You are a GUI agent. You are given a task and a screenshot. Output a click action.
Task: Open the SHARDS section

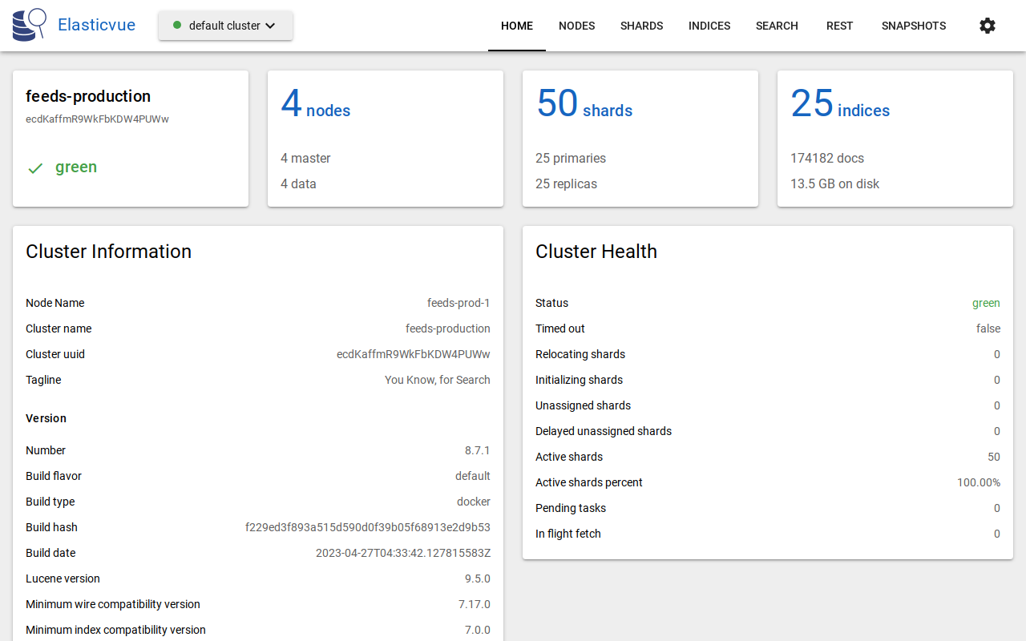(x=641, y=25)
